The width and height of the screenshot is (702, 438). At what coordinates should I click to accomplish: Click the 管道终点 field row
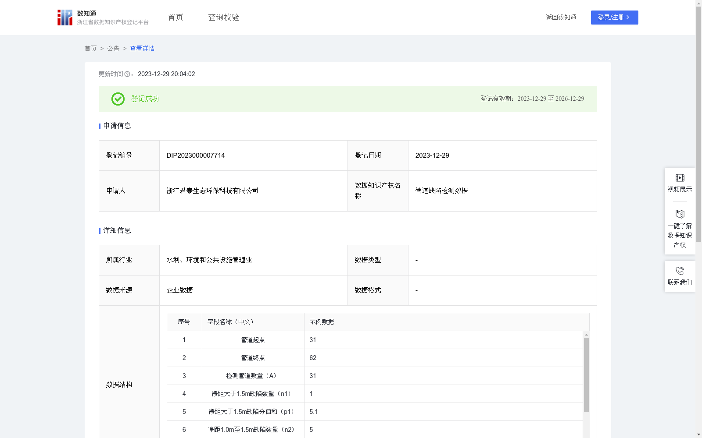point(375,358)
